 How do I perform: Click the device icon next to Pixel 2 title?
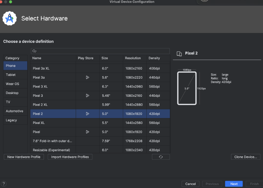point(179,54)
